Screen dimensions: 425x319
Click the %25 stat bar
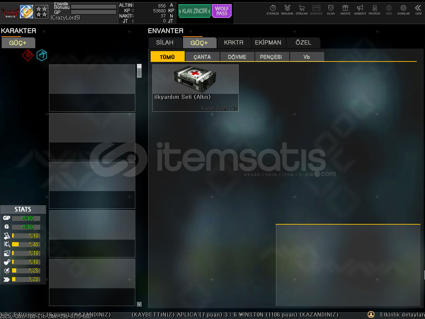pos(26,270)
